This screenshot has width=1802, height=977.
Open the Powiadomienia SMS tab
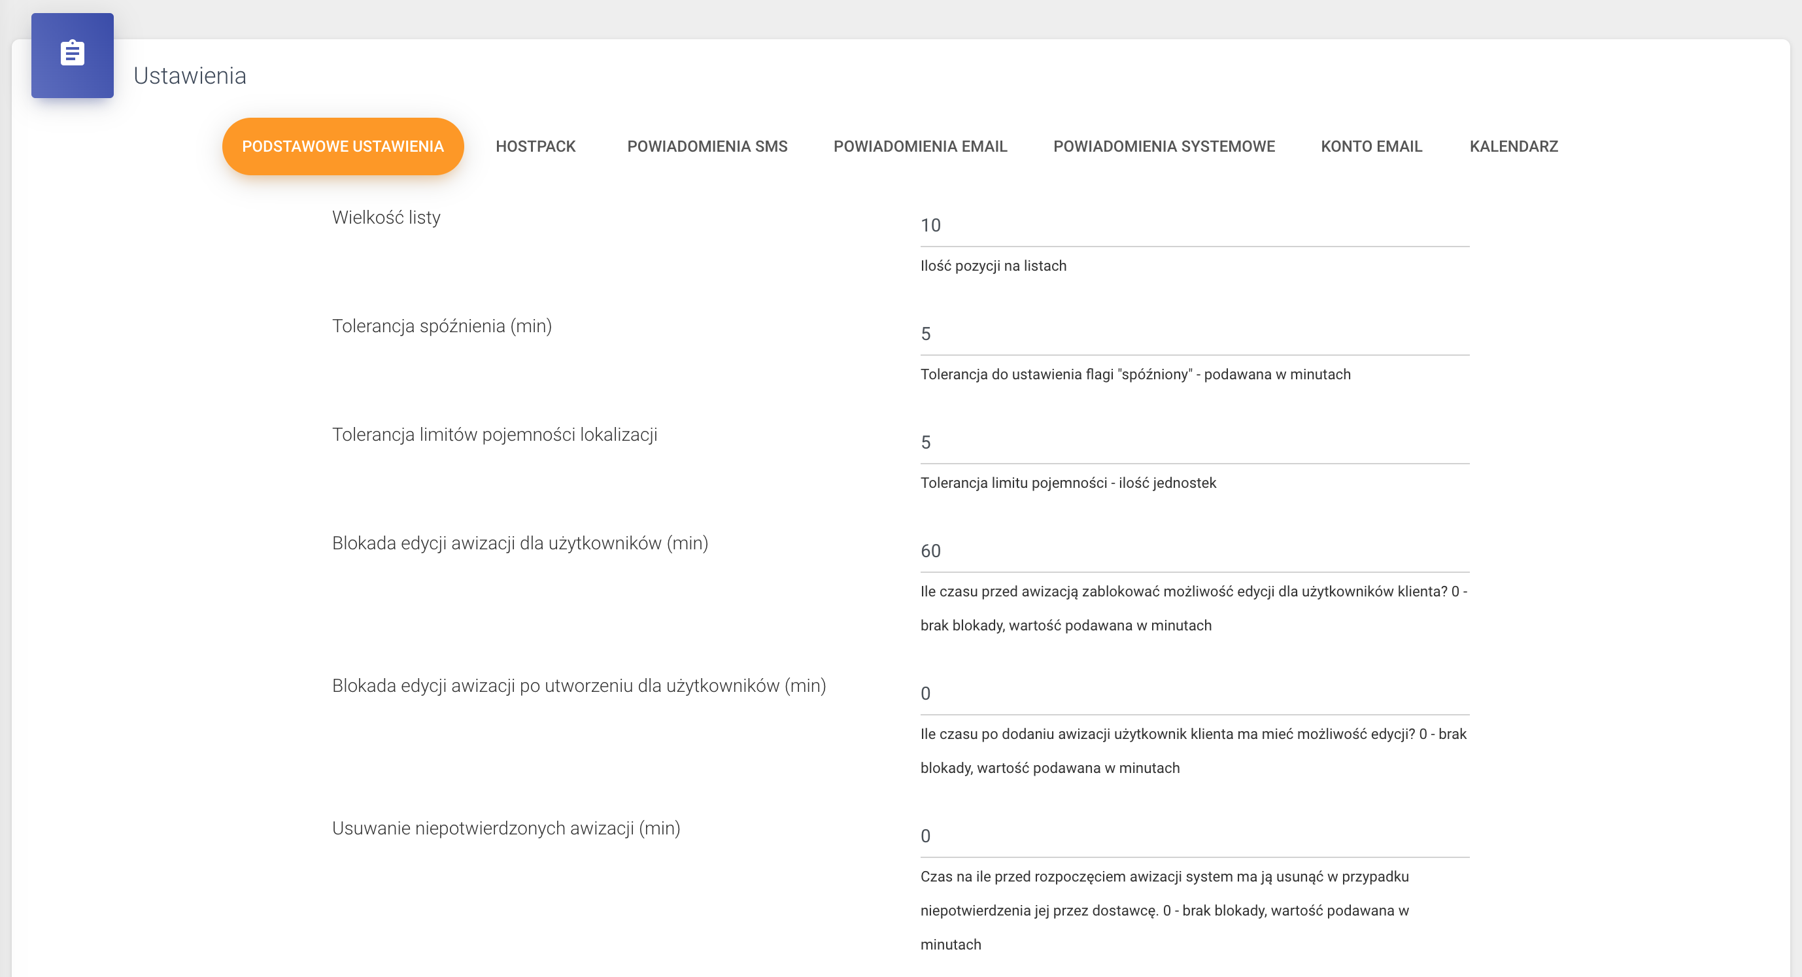coord(707,146)
